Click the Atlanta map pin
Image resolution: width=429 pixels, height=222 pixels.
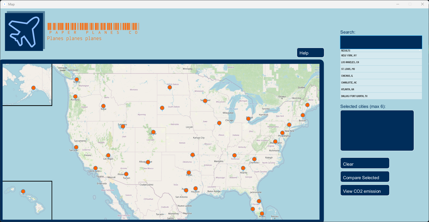point(243,168)
